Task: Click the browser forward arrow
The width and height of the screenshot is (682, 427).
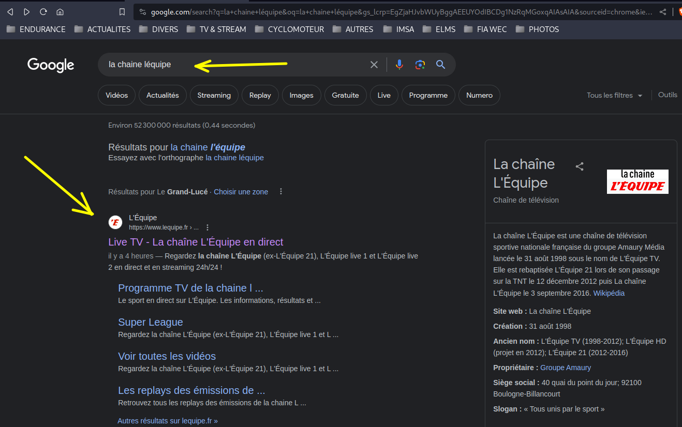Action: pos(27,12)
